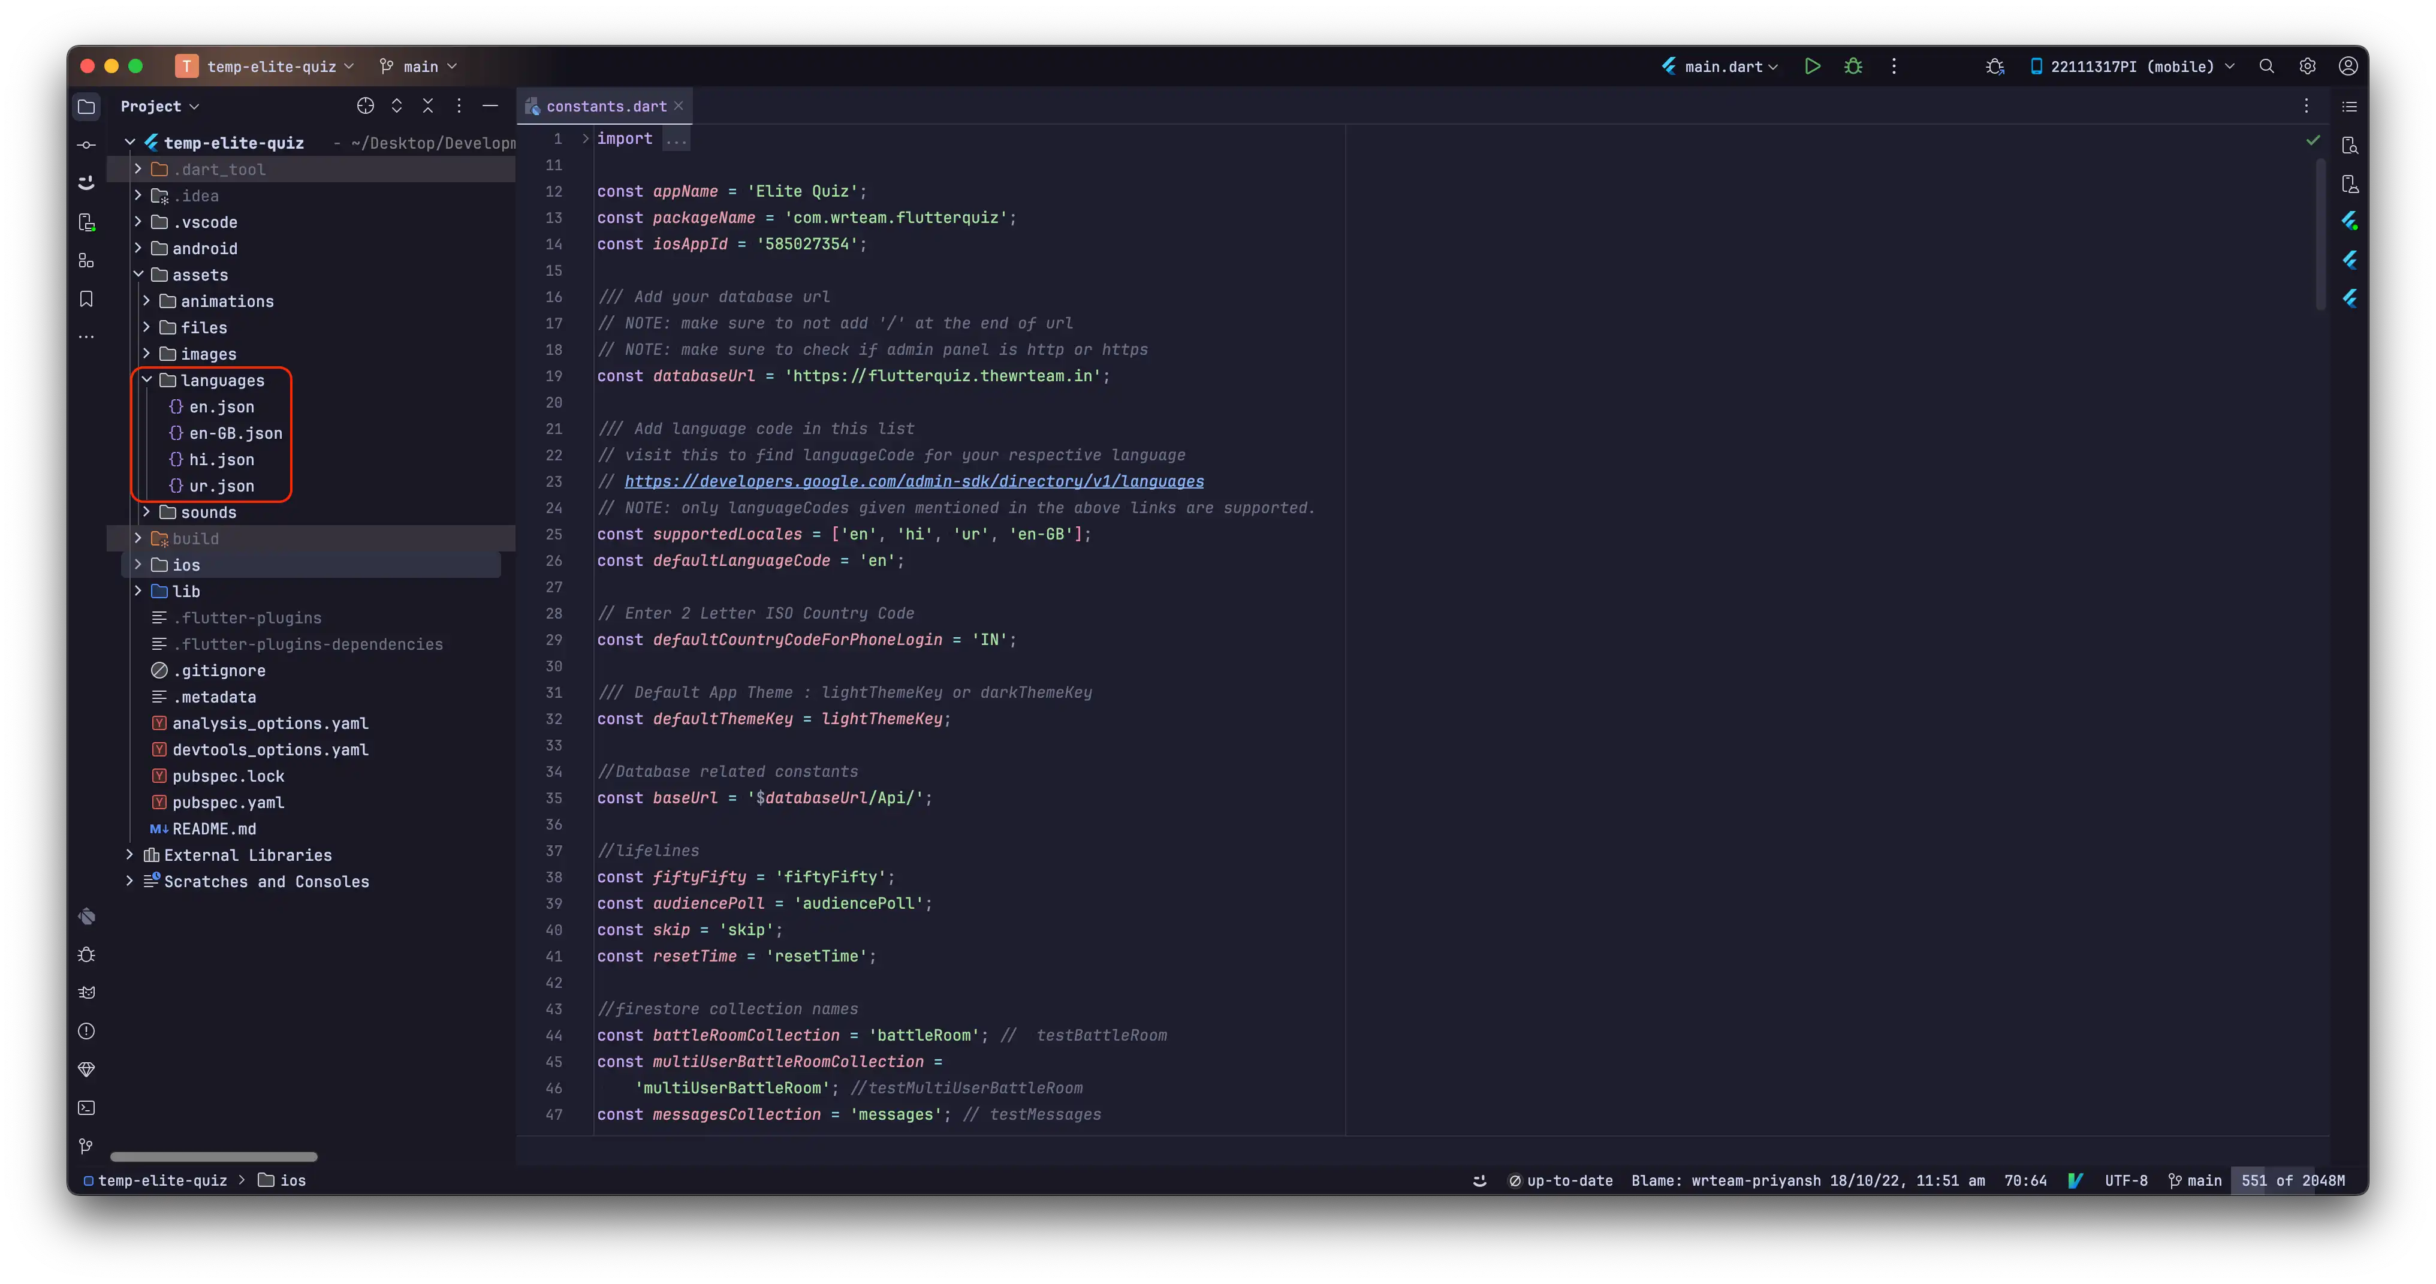
Task: Open the Search Everywhere magnifier
Action: [x=2266, y=66]
